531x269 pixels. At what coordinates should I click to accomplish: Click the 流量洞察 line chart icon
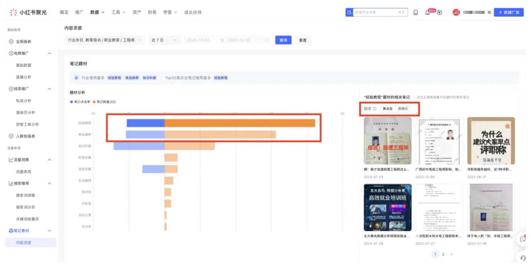(11, 160)
